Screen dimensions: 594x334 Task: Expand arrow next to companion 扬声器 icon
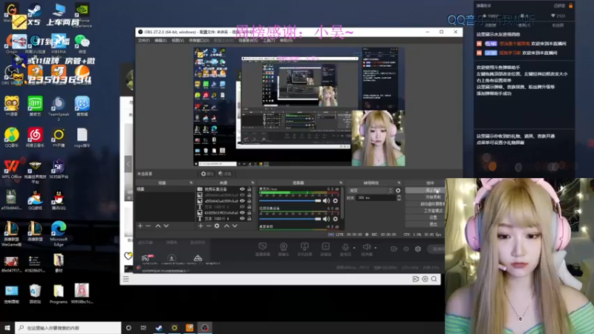pos(376,248)
